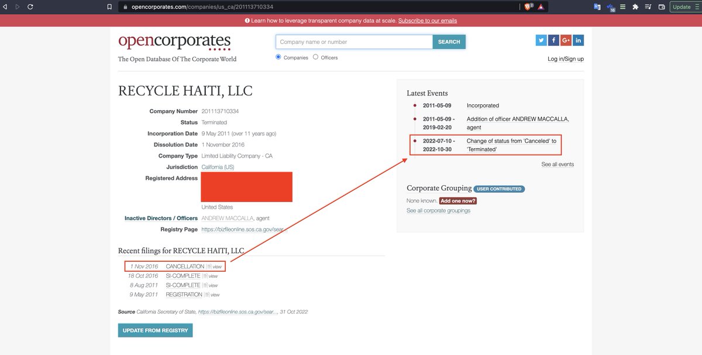702x355 pixels.
Task: Open Brave Rewards triangle icon
Action: tap(542, 6)
